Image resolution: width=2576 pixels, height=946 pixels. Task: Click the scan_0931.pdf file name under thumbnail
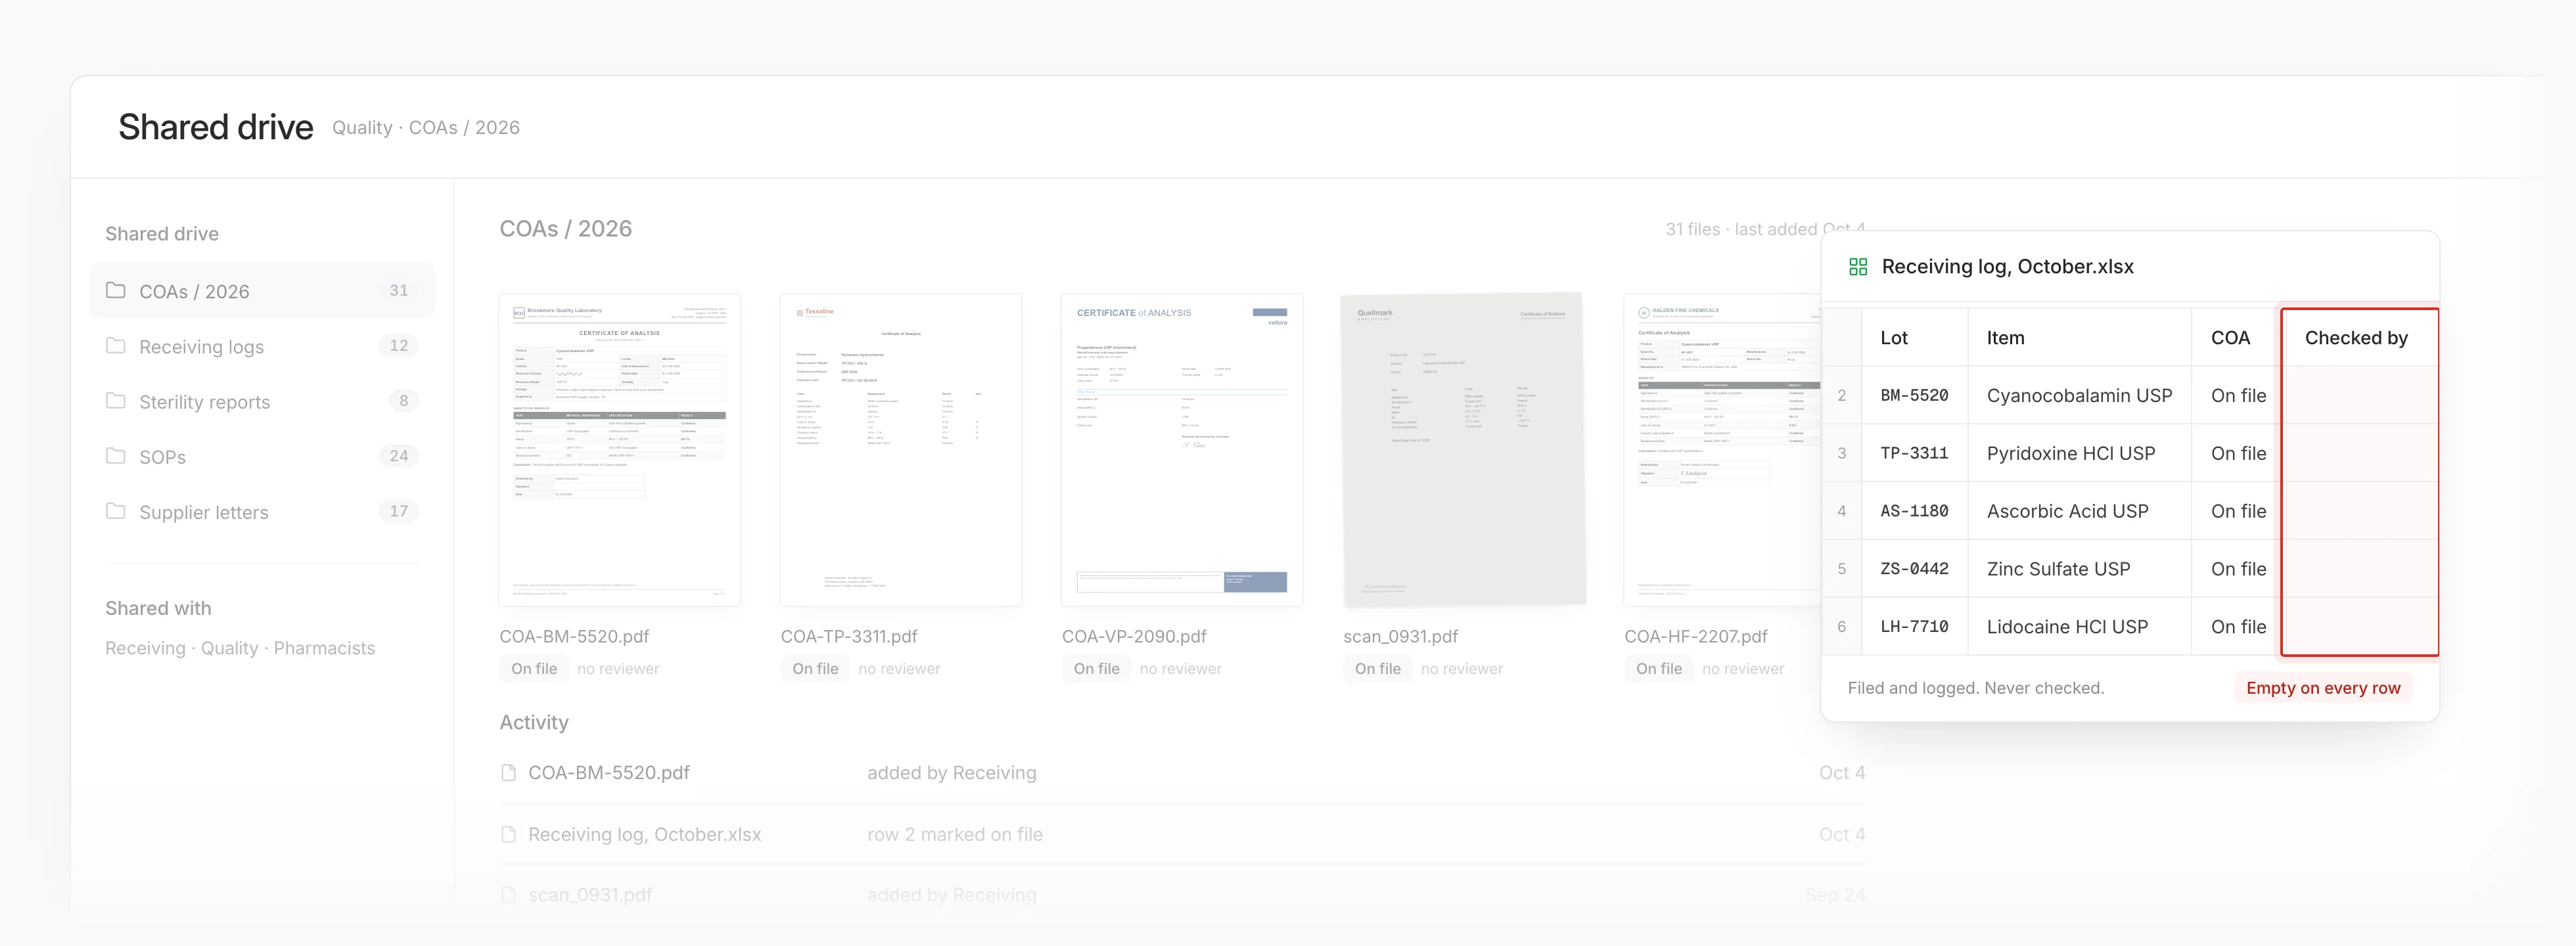click(x=1400, y=636)
